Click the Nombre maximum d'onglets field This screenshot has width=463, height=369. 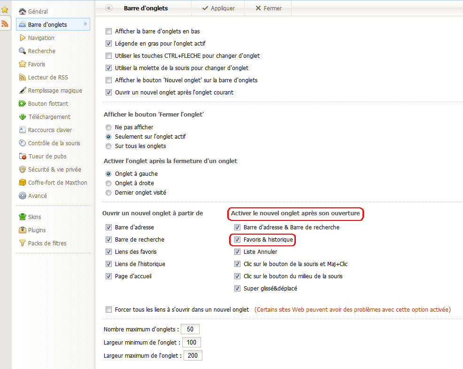(x=190, y=329)
